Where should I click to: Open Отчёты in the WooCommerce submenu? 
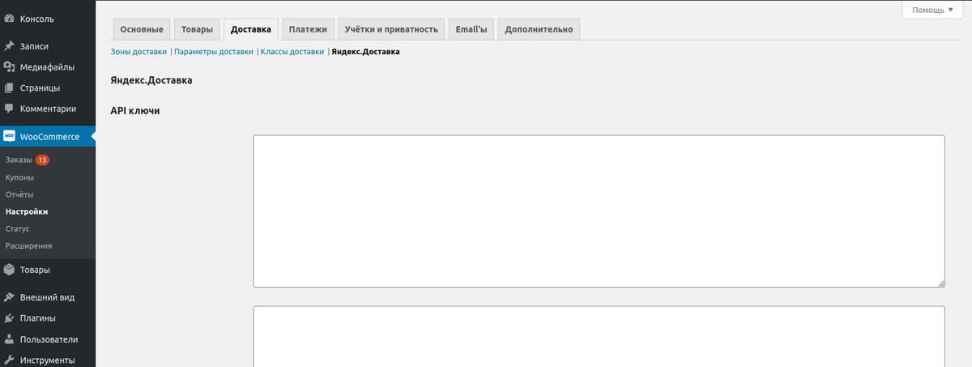point(19,194)
